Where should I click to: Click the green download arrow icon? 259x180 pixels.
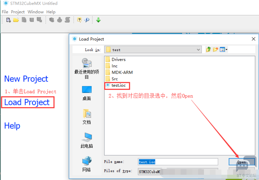coord(98,20)
